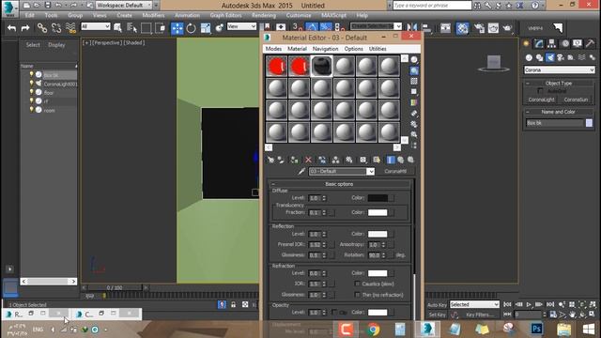Select the Lights category in Create panel
Image resolution: width=601 pixels, height=338 pixels.
tap(550, 57)
